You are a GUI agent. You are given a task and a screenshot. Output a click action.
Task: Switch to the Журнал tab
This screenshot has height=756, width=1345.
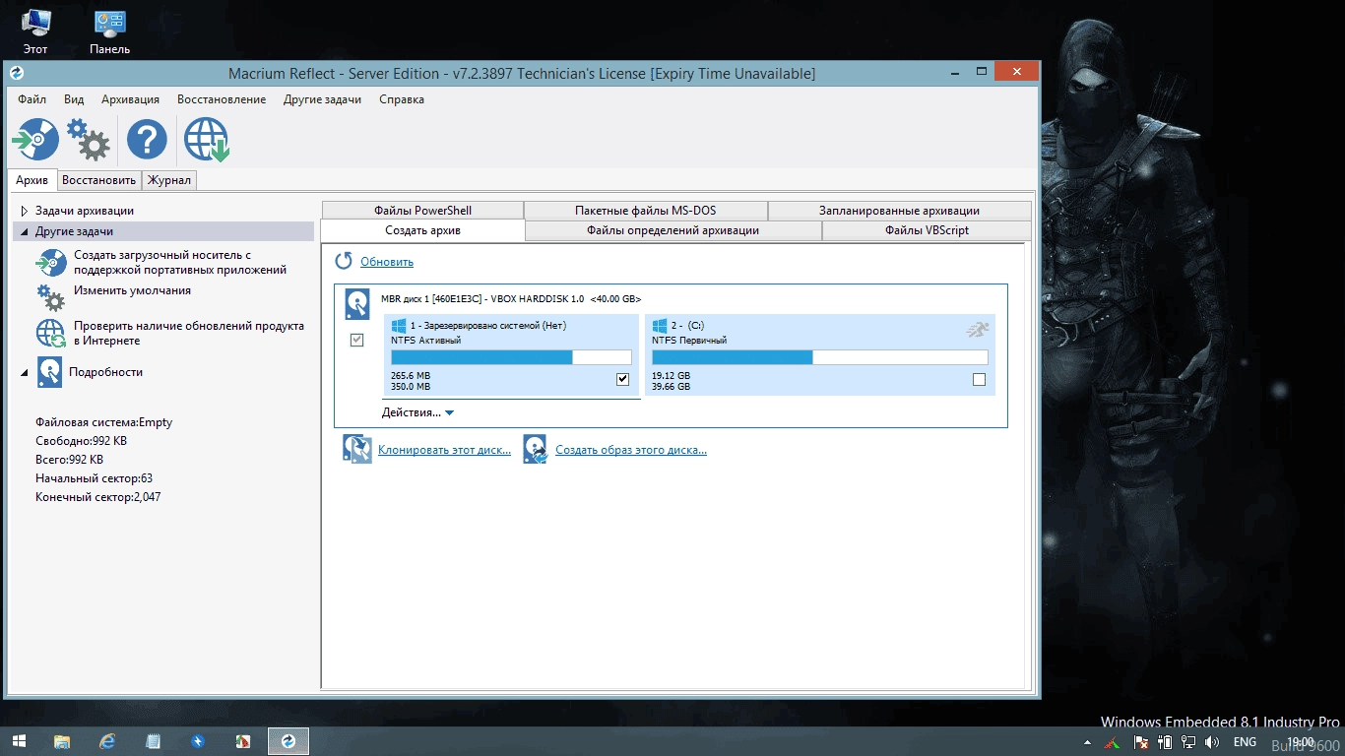pos(169,180)
